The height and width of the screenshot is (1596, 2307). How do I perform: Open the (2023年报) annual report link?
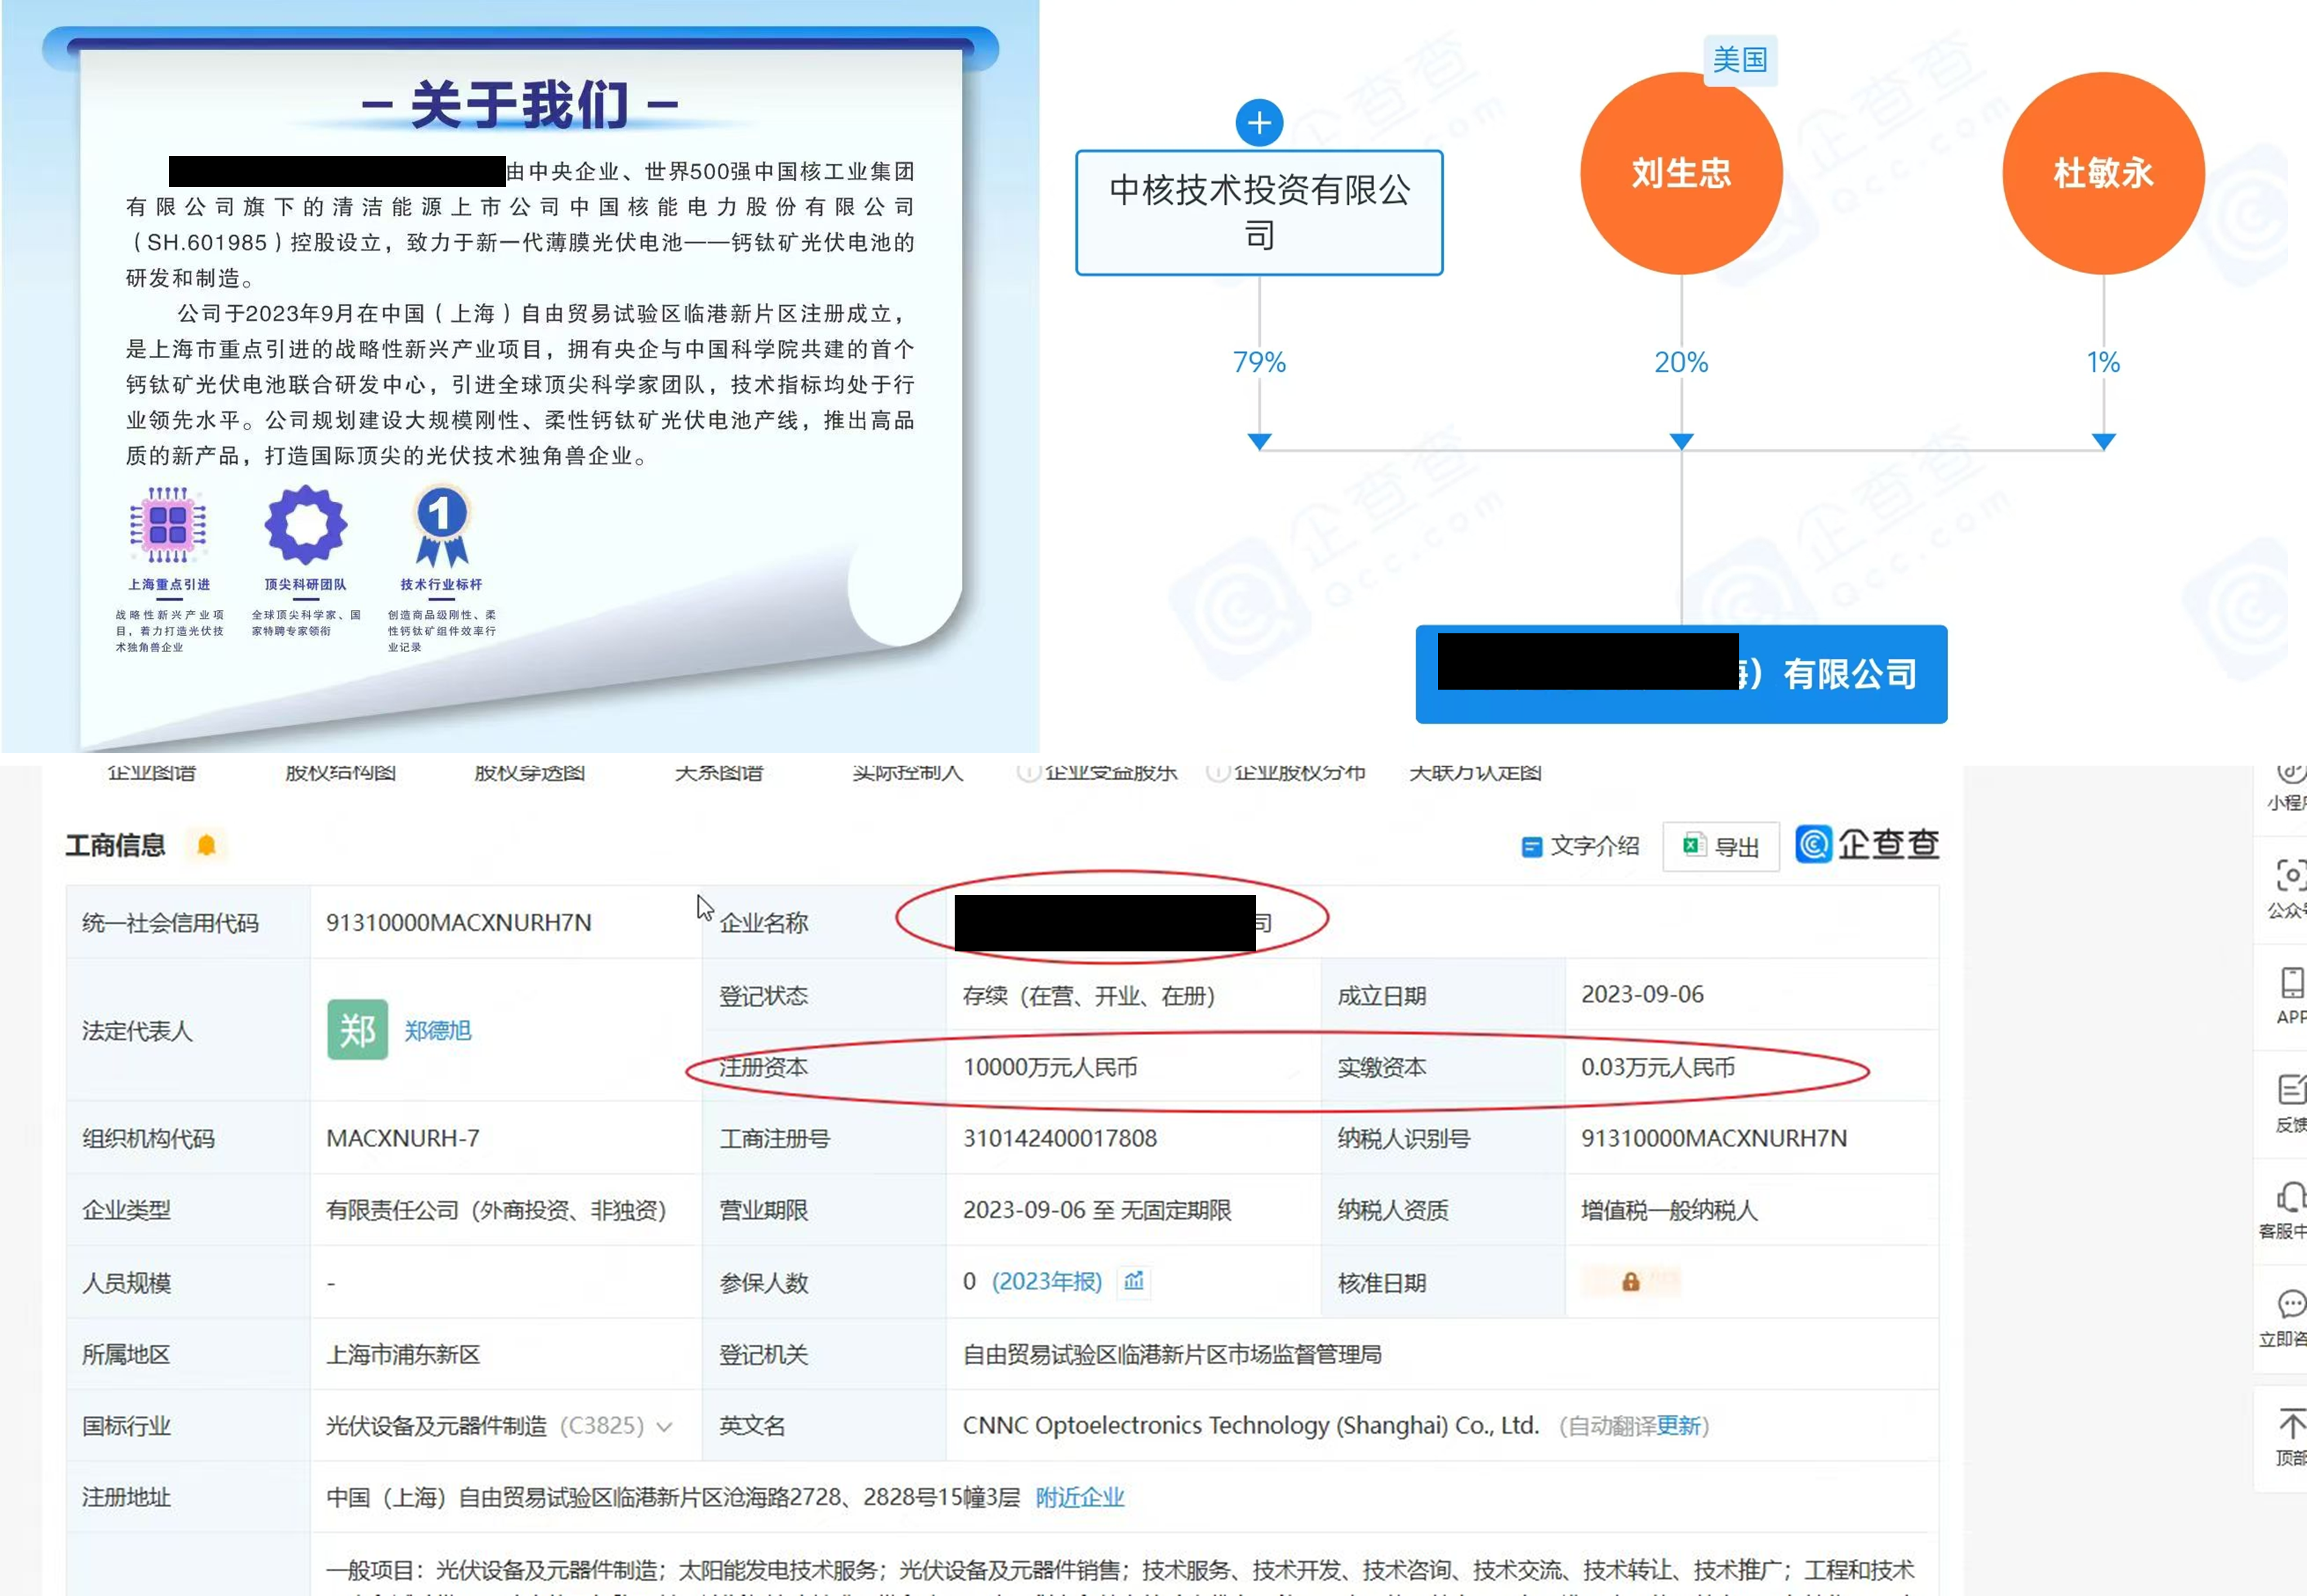pyautogui.click(x=1046, y=1281)
